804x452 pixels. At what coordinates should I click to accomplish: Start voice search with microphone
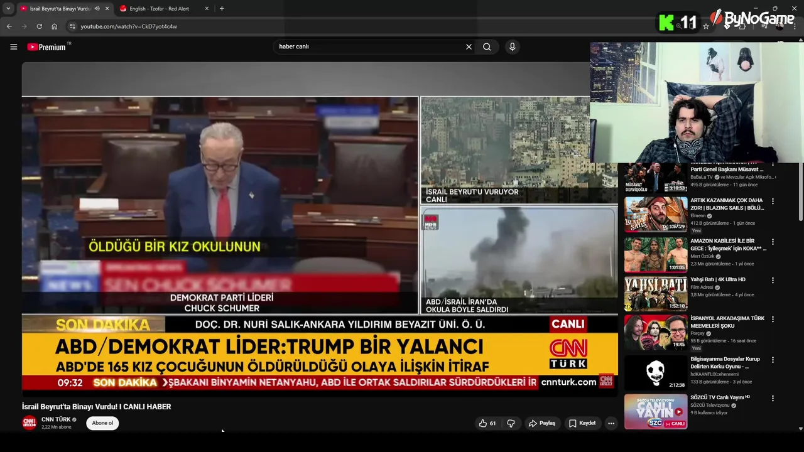tap(513, 46)
